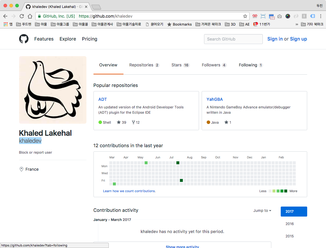Click Learn how we count contributions
Viewport: 326px width, 248px height.
click(129, 191)
